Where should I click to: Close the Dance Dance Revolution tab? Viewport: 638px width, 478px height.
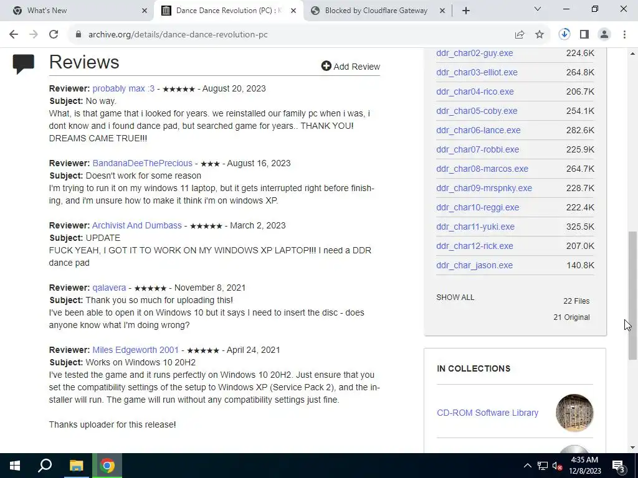pos(293,11)
